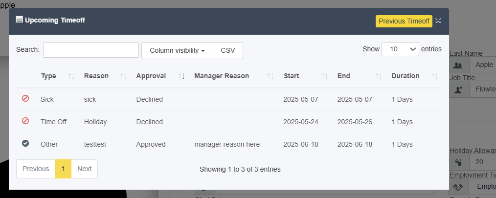Click the Previous Timeoff button
Image resolution: width=496 pixels, height=198 pixels.
[x=404, y=21]
